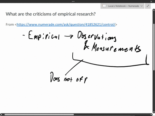Click the page title about empirical research criticisms

click(51, 14)
